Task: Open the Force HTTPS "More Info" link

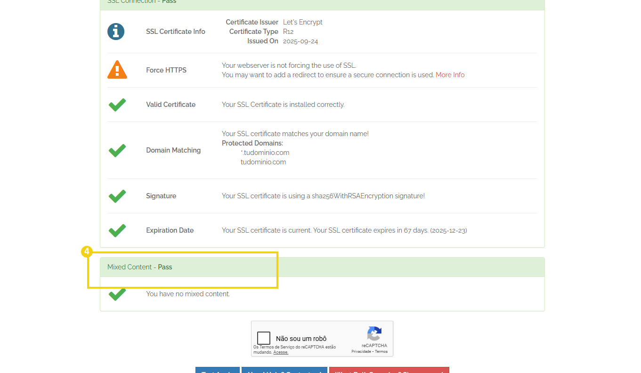Action: 450,74
